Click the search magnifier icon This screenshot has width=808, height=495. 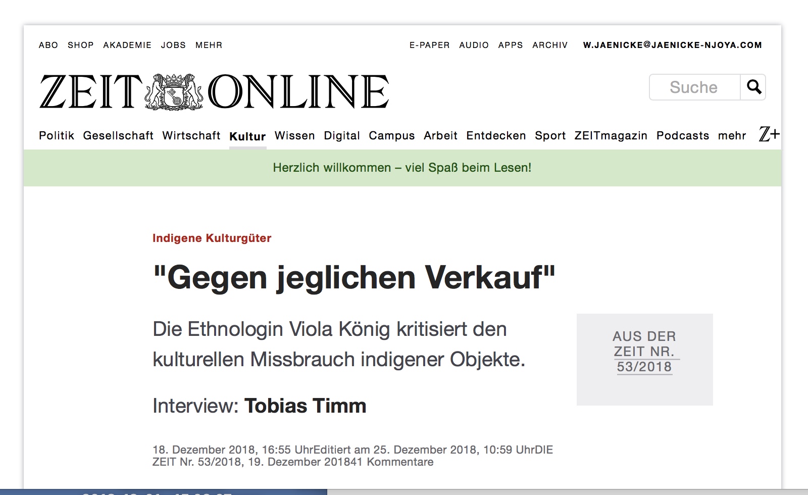(753, 87)
